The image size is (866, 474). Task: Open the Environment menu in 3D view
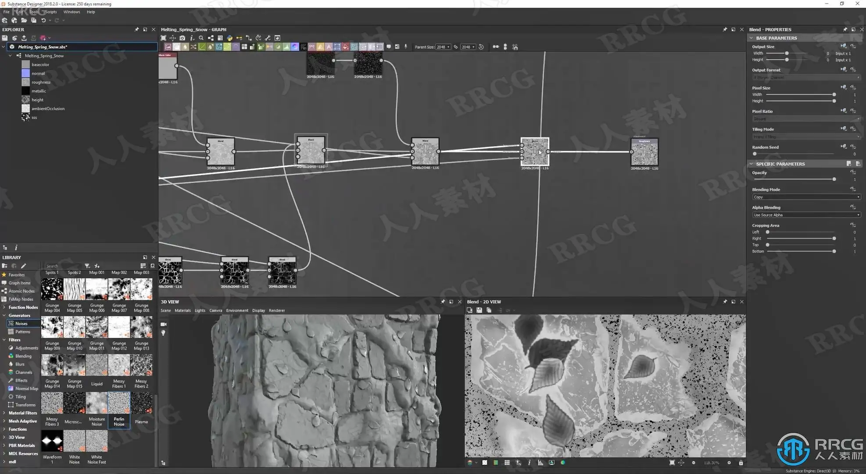point(237,311)
